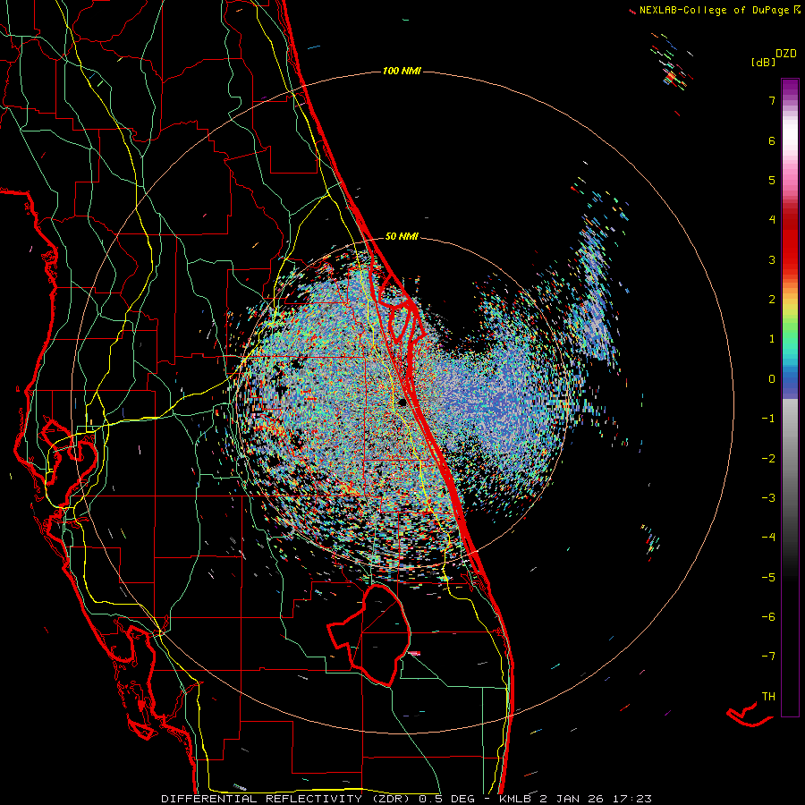805x805 pixels.
Task: Click the black radar site dot at the center
Action: tap(402, 402)
